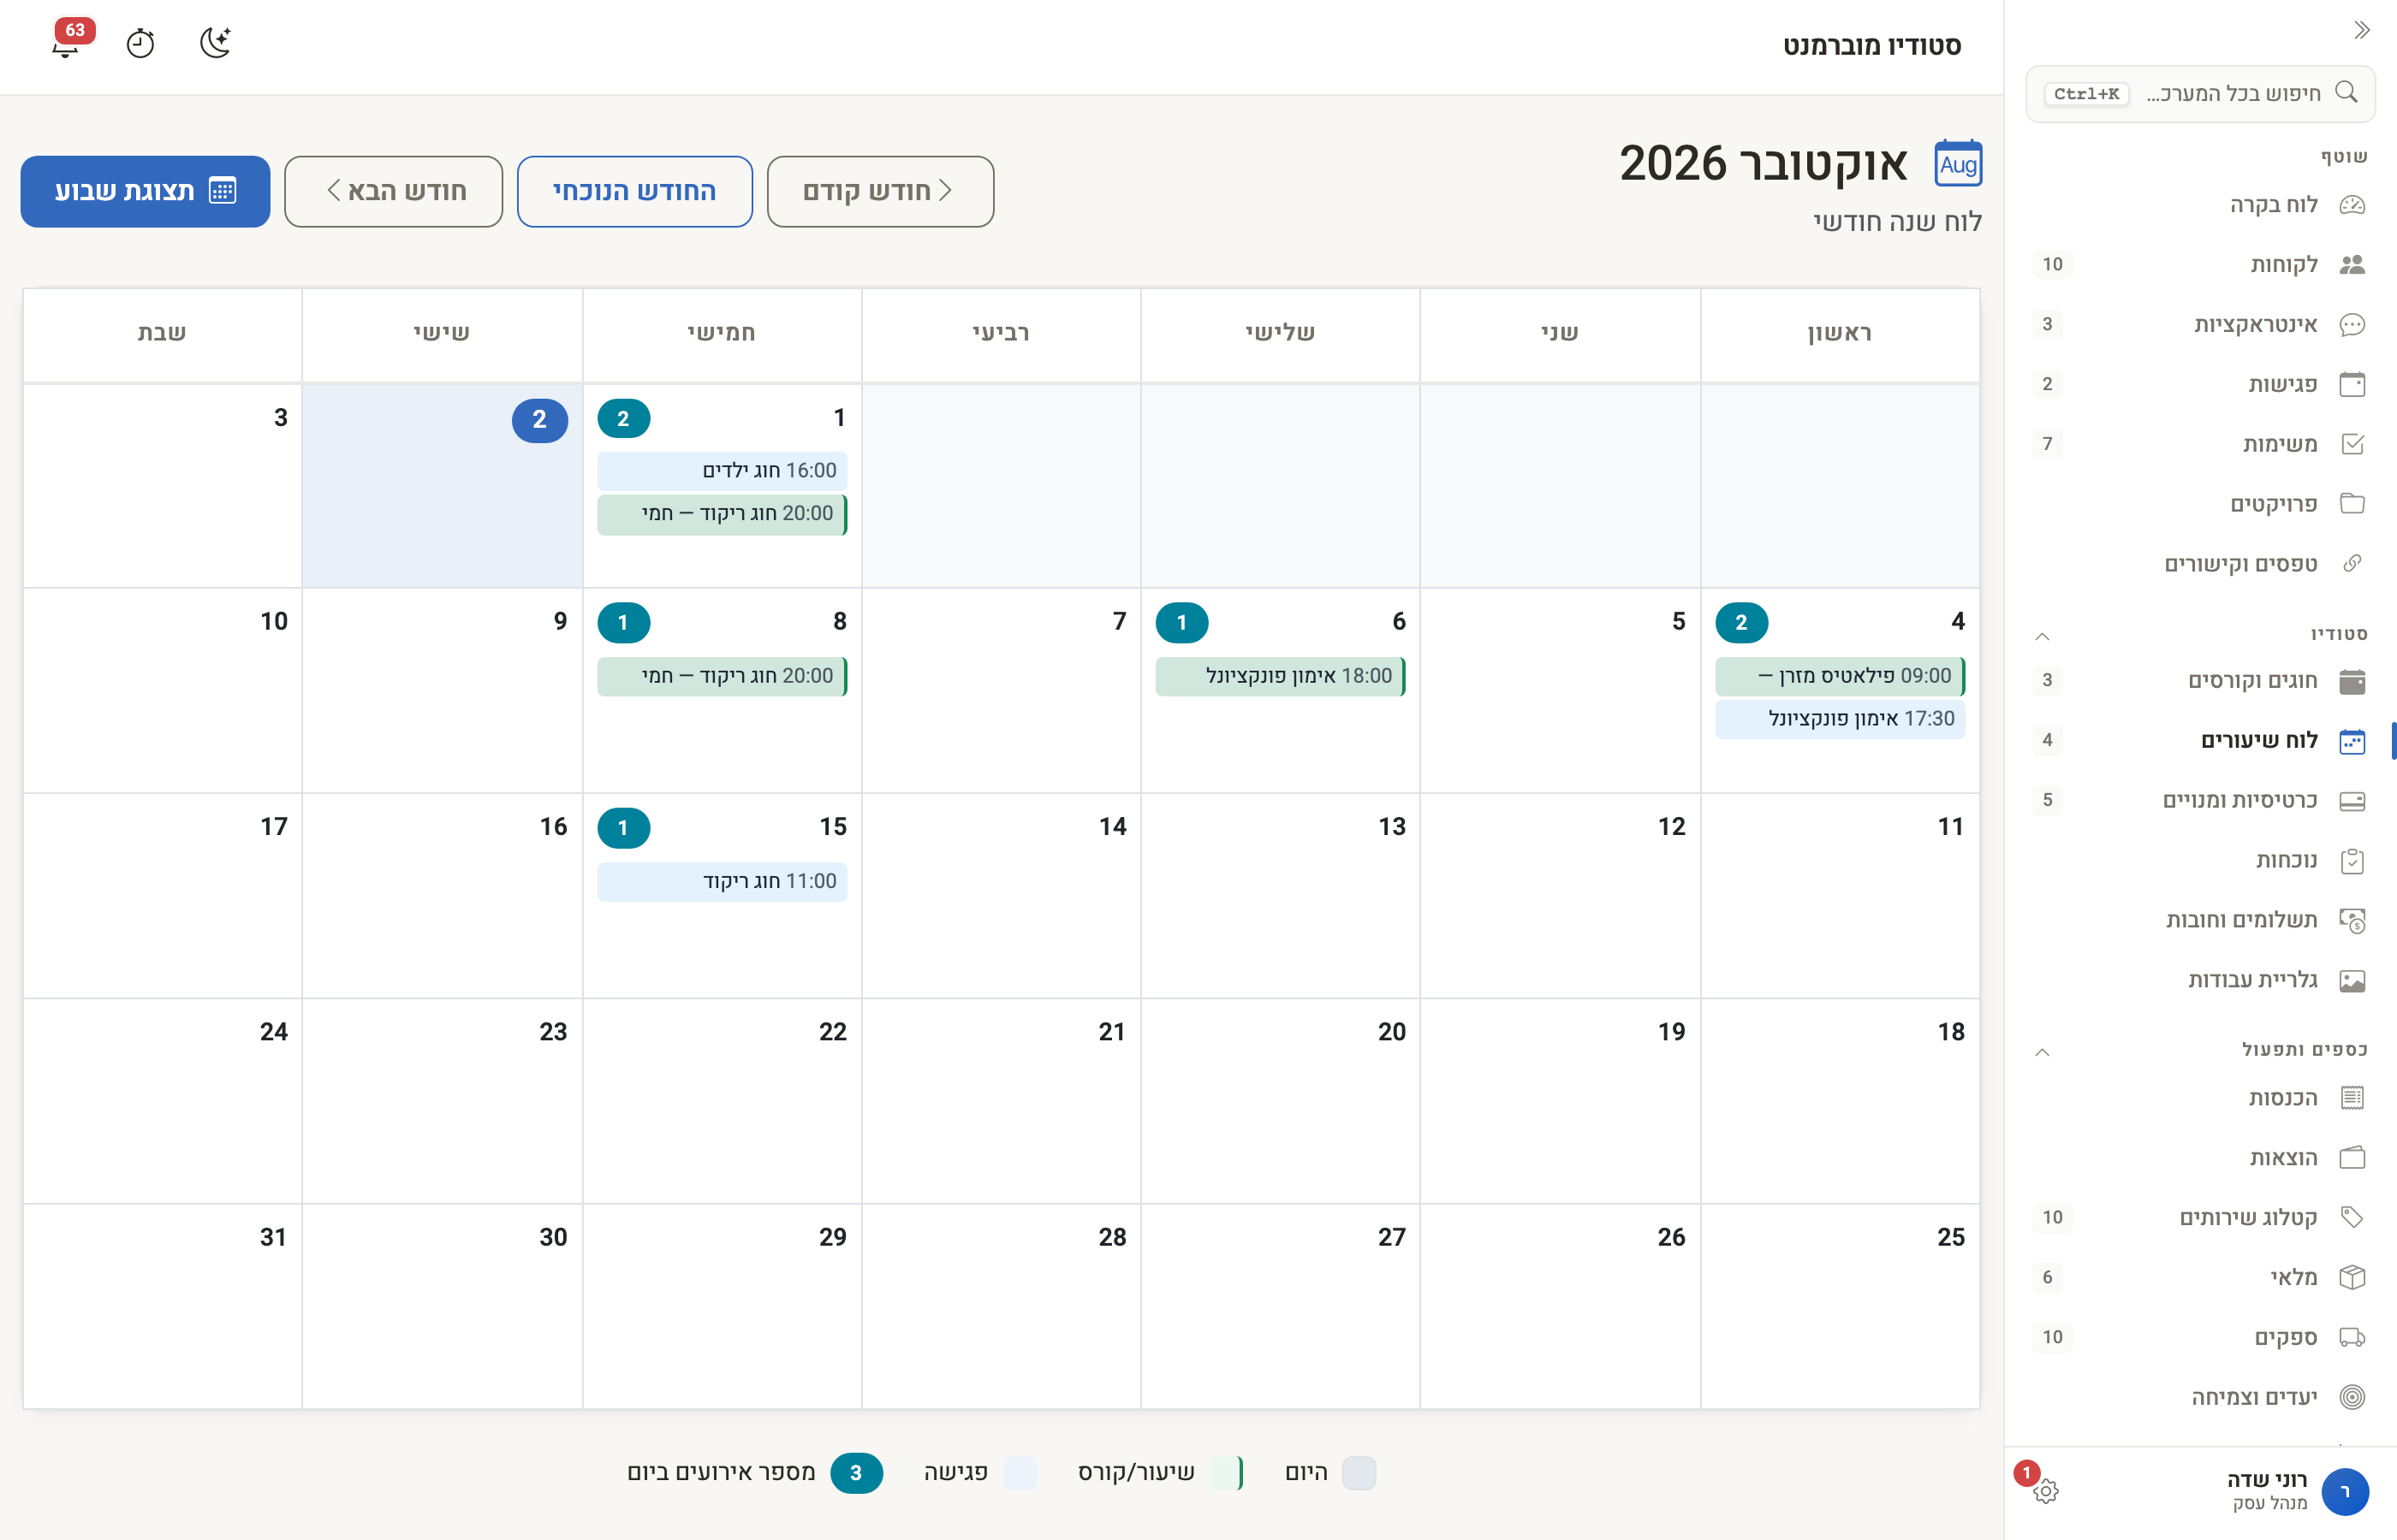Open the notifications bell with 63 badge
Image resolution: width=2397 pixels, height=1540 pixels.
67,42
